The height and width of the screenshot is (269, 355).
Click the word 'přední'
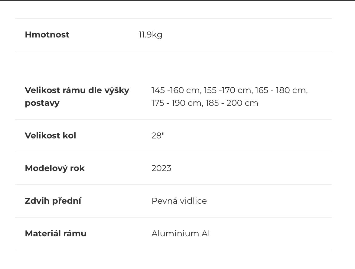click(67, 201)
